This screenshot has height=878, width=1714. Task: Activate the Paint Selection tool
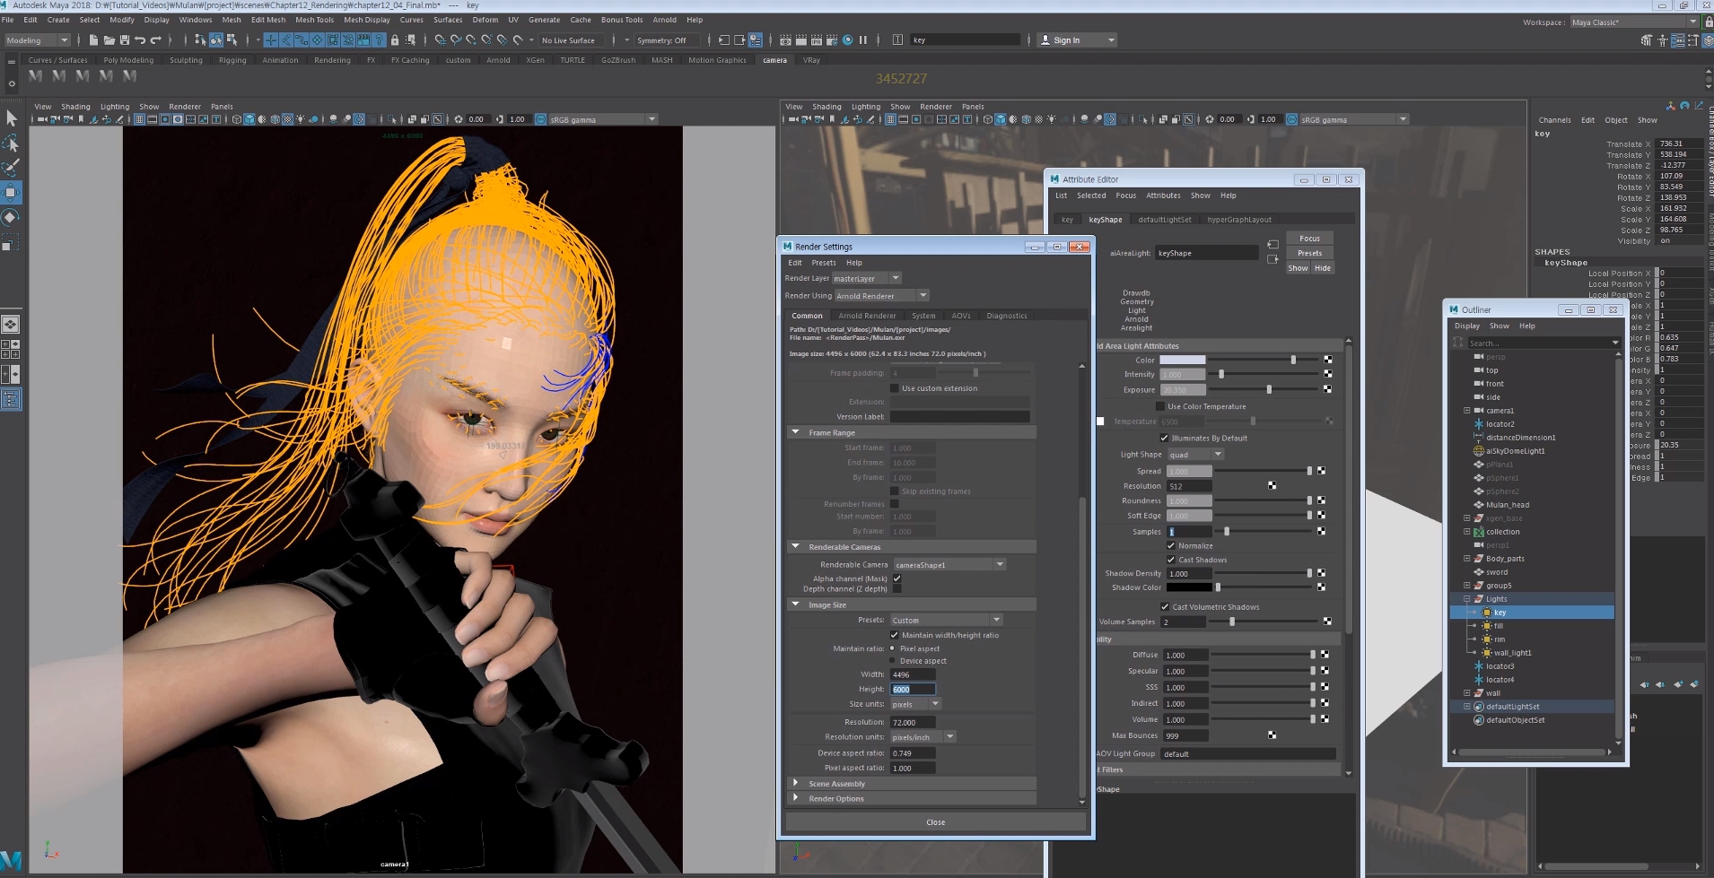tap(11, 168)
